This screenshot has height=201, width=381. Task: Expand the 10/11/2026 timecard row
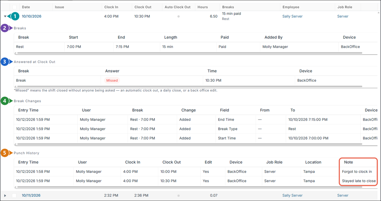click(x=5, y=196)
